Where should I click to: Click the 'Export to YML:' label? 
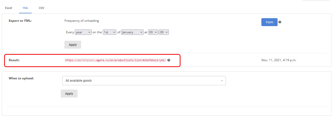[20, 21]
